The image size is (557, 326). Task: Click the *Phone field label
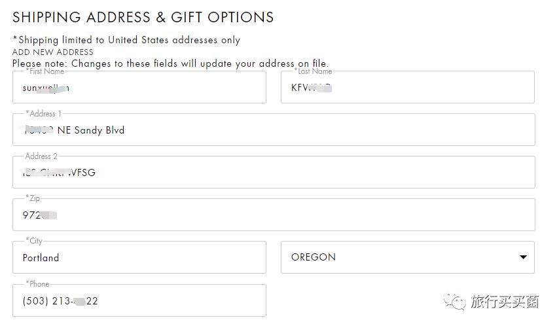point(37,284)
